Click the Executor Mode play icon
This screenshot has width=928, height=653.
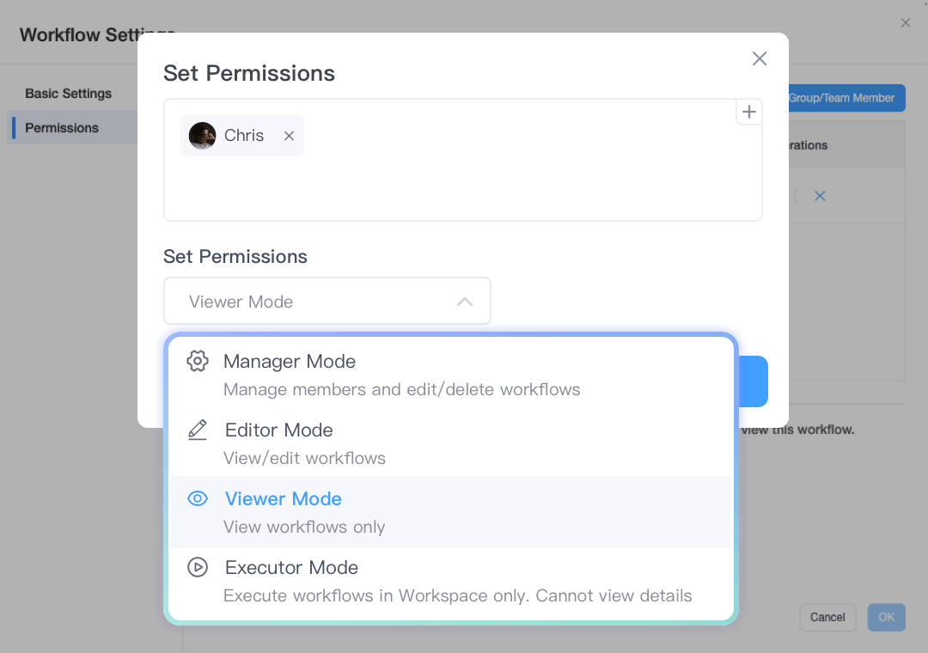point(198,567)
